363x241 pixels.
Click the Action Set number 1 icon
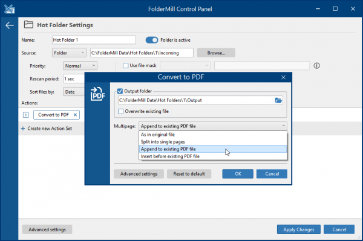(x=26, y=115)
